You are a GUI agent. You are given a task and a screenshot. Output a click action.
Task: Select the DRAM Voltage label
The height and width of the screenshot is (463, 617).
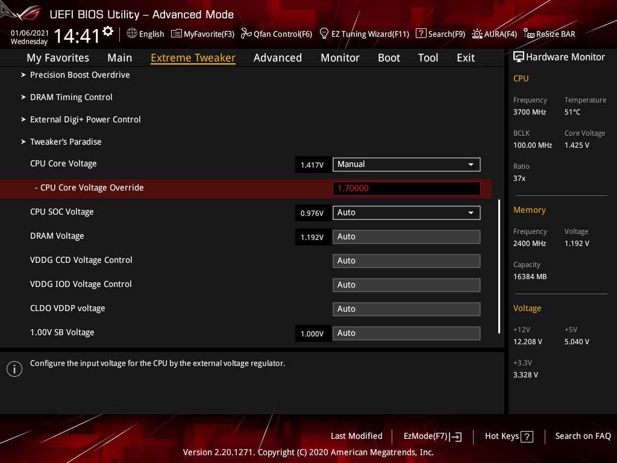[x=57, y=236]
